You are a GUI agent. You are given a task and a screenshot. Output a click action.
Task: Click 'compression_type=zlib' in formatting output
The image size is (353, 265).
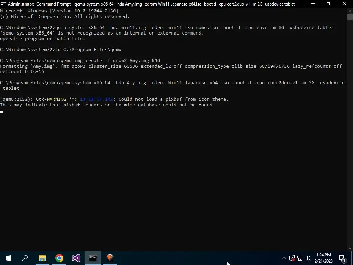tap(214, 66)
